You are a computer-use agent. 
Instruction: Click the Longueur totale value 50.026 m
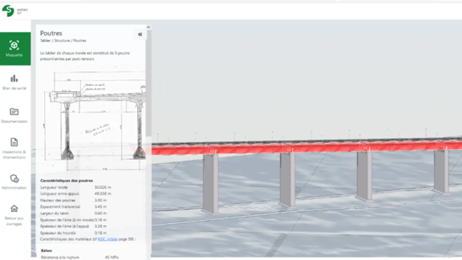pyautogui.click(x=103, y=187)
